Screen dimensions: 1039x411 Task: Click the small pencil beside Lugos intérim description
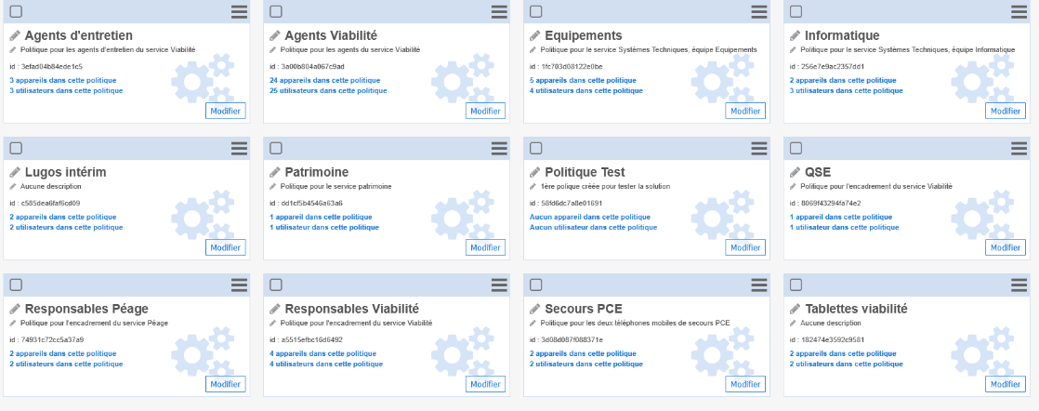(14, 186)
